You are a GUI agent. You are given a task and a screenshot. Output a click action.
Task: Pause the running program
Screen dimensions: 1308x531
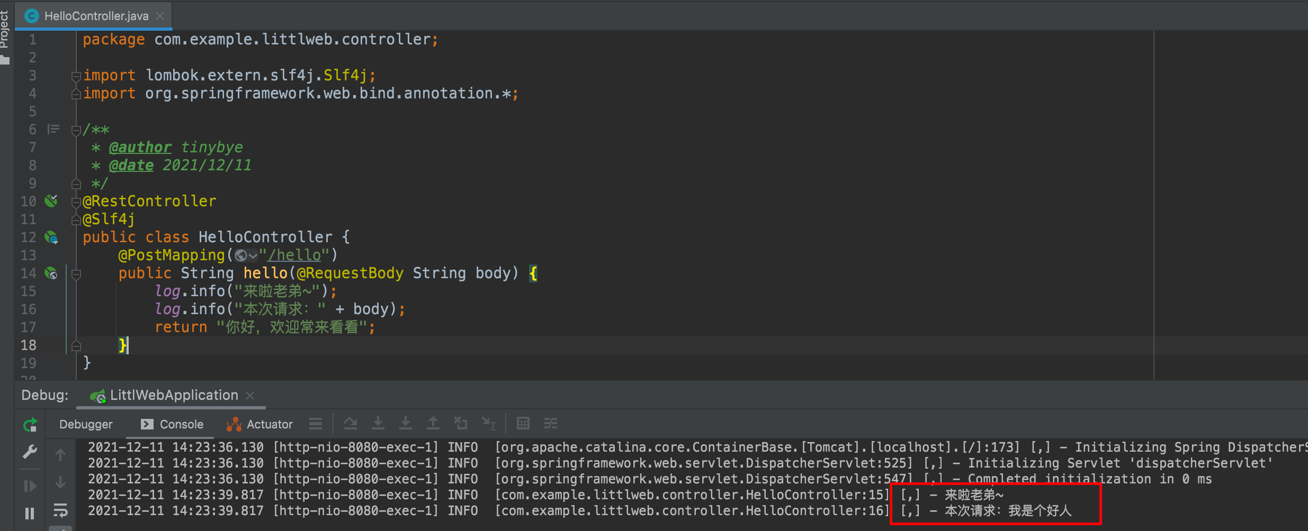[30, 513]
